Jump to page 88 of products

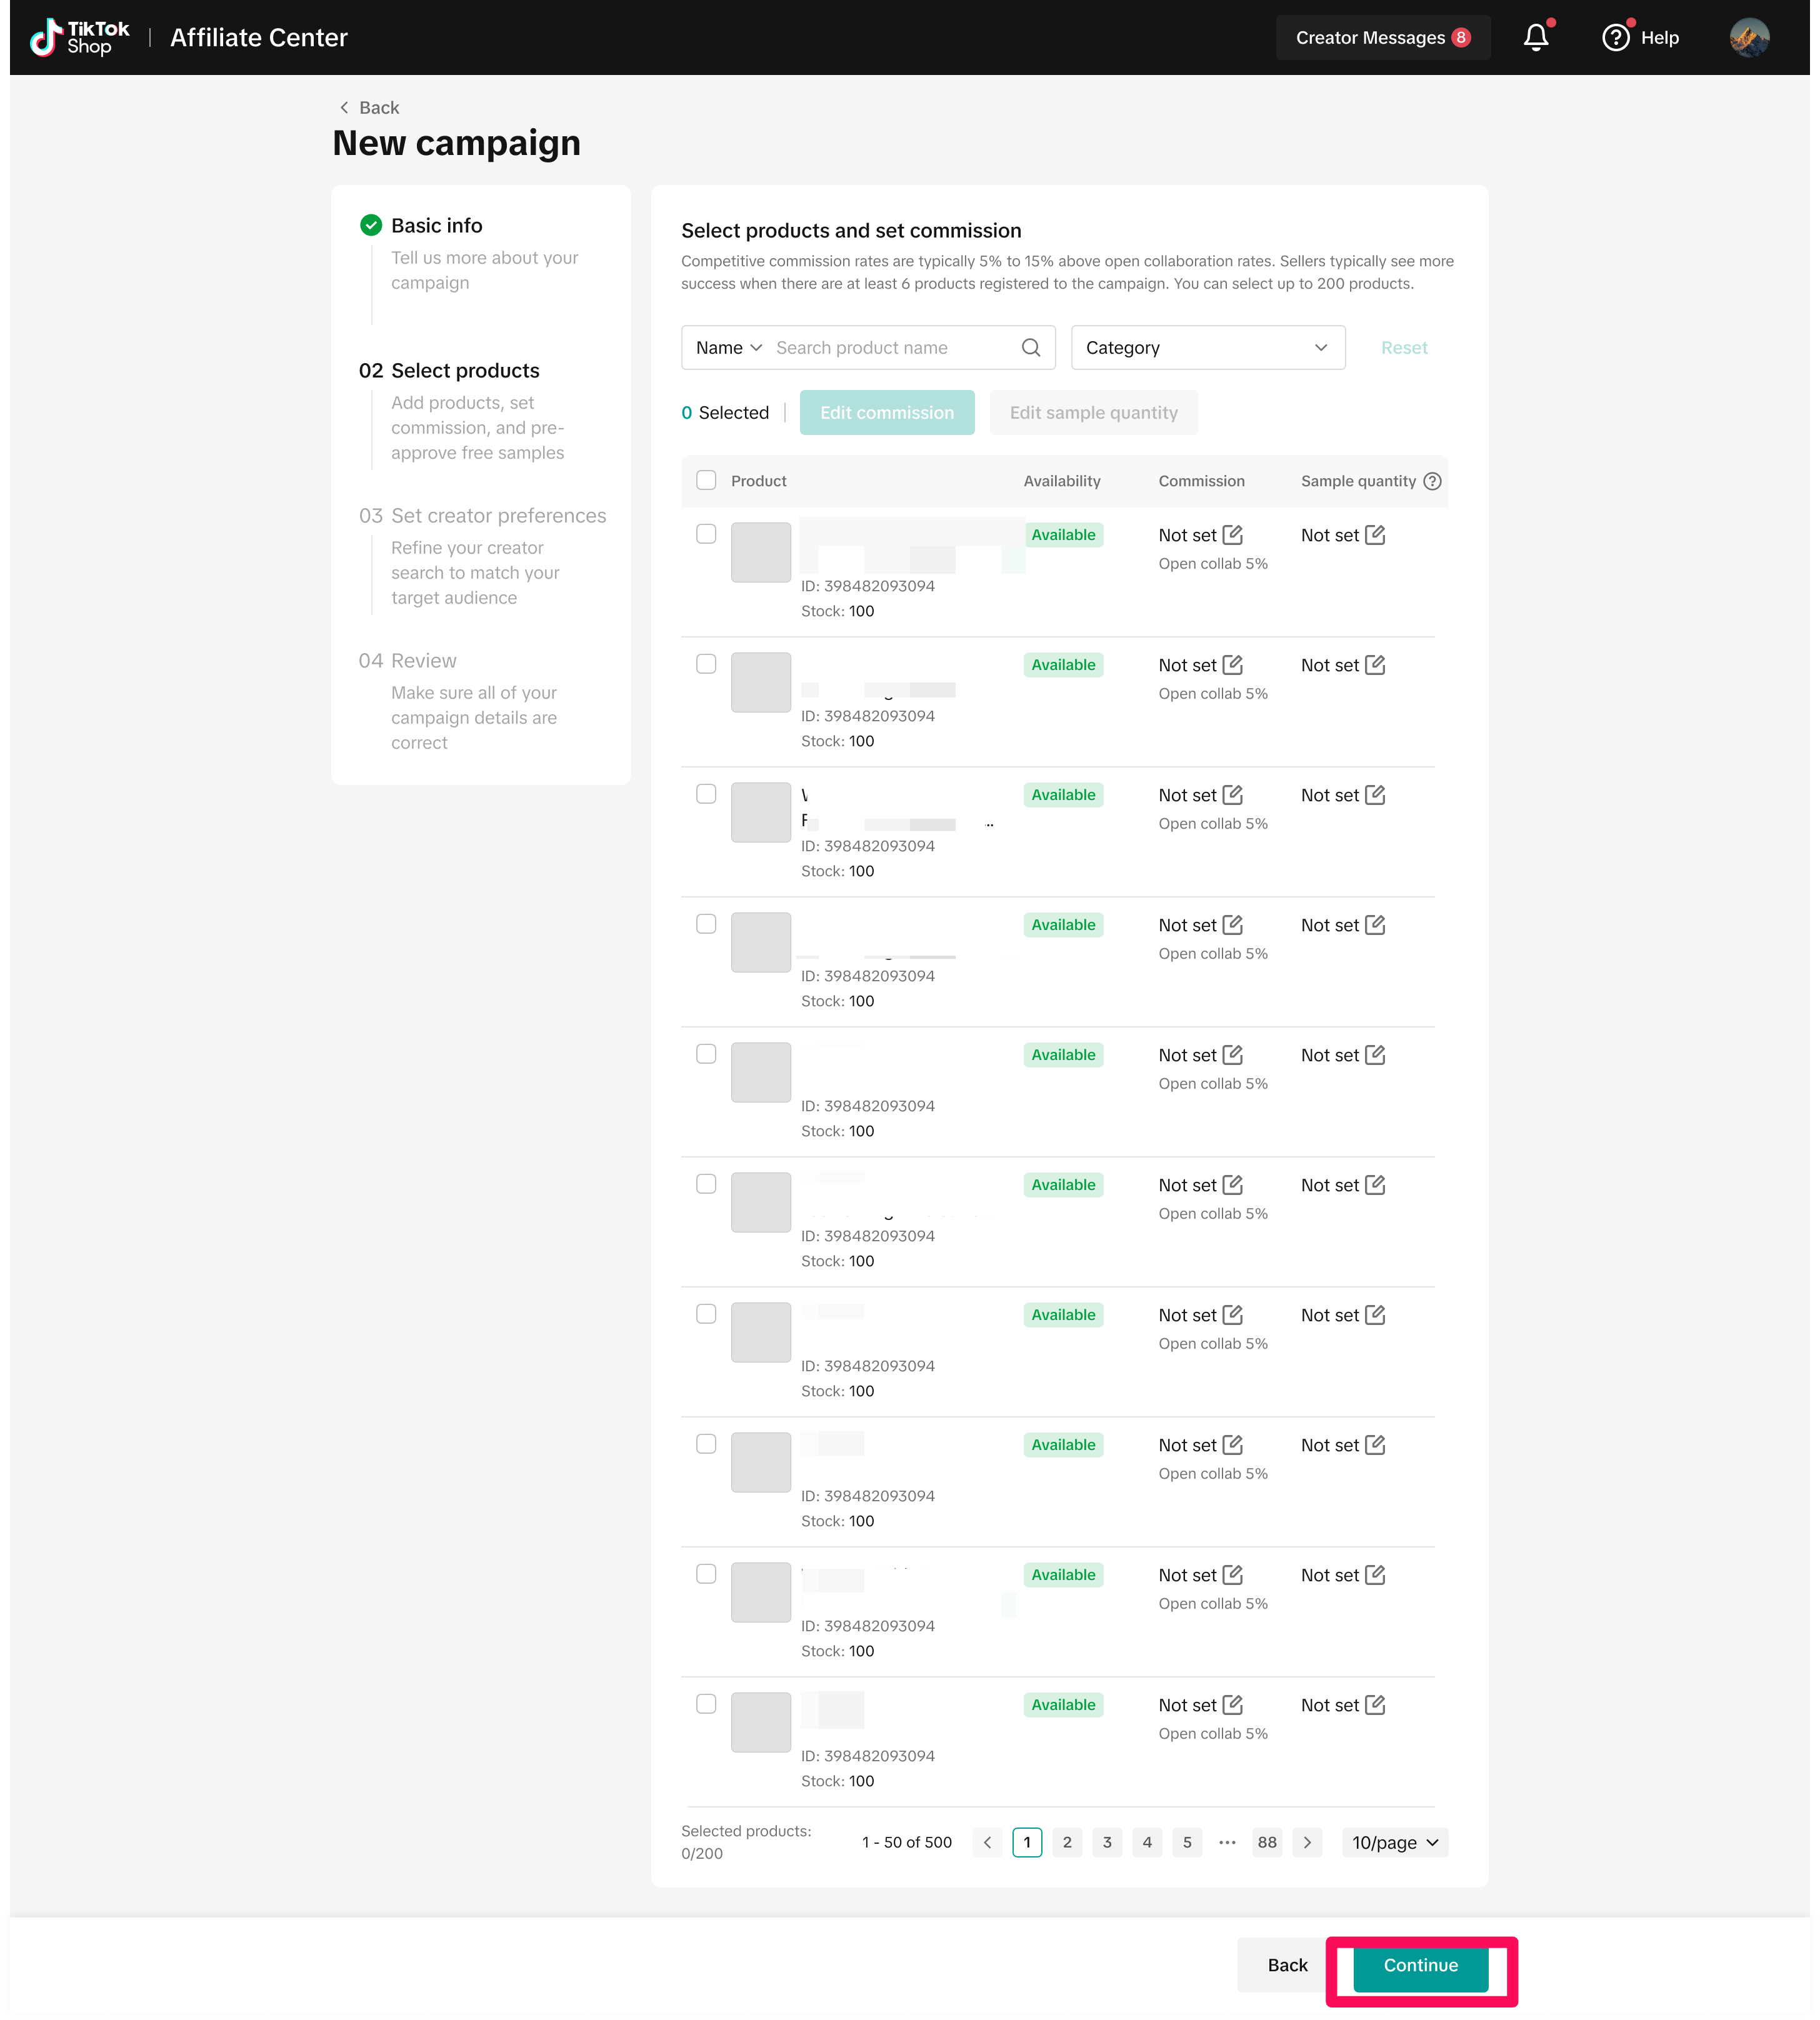pyautogui.click(x=1267, y=1842)
